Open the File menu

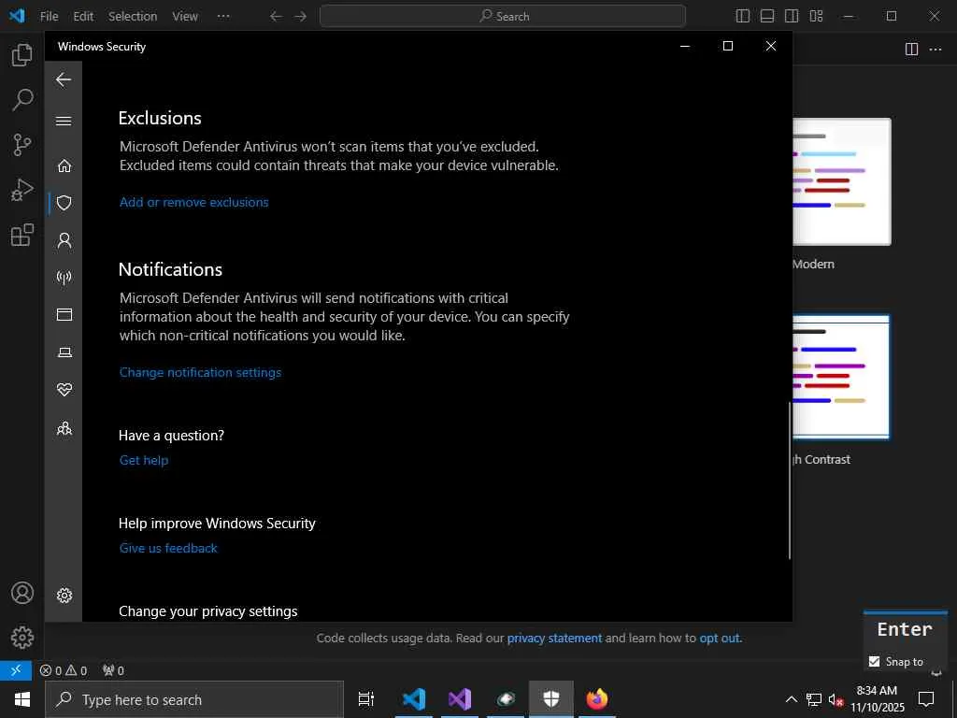[49, 17]
